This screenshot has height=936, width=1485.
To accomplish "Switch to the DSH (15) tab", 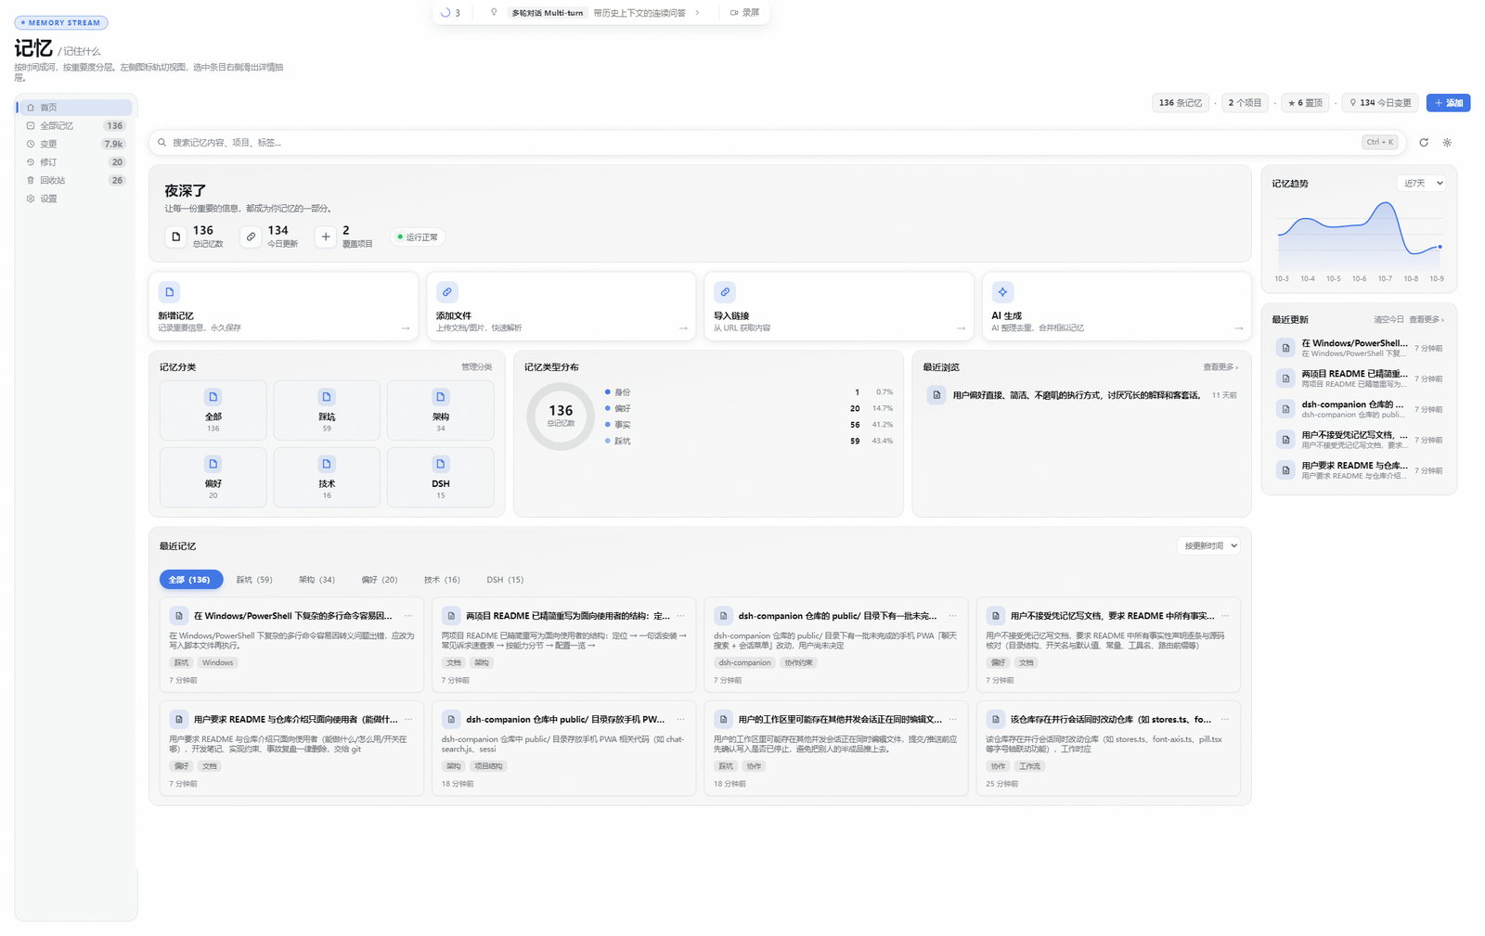I will click(505, 580).
